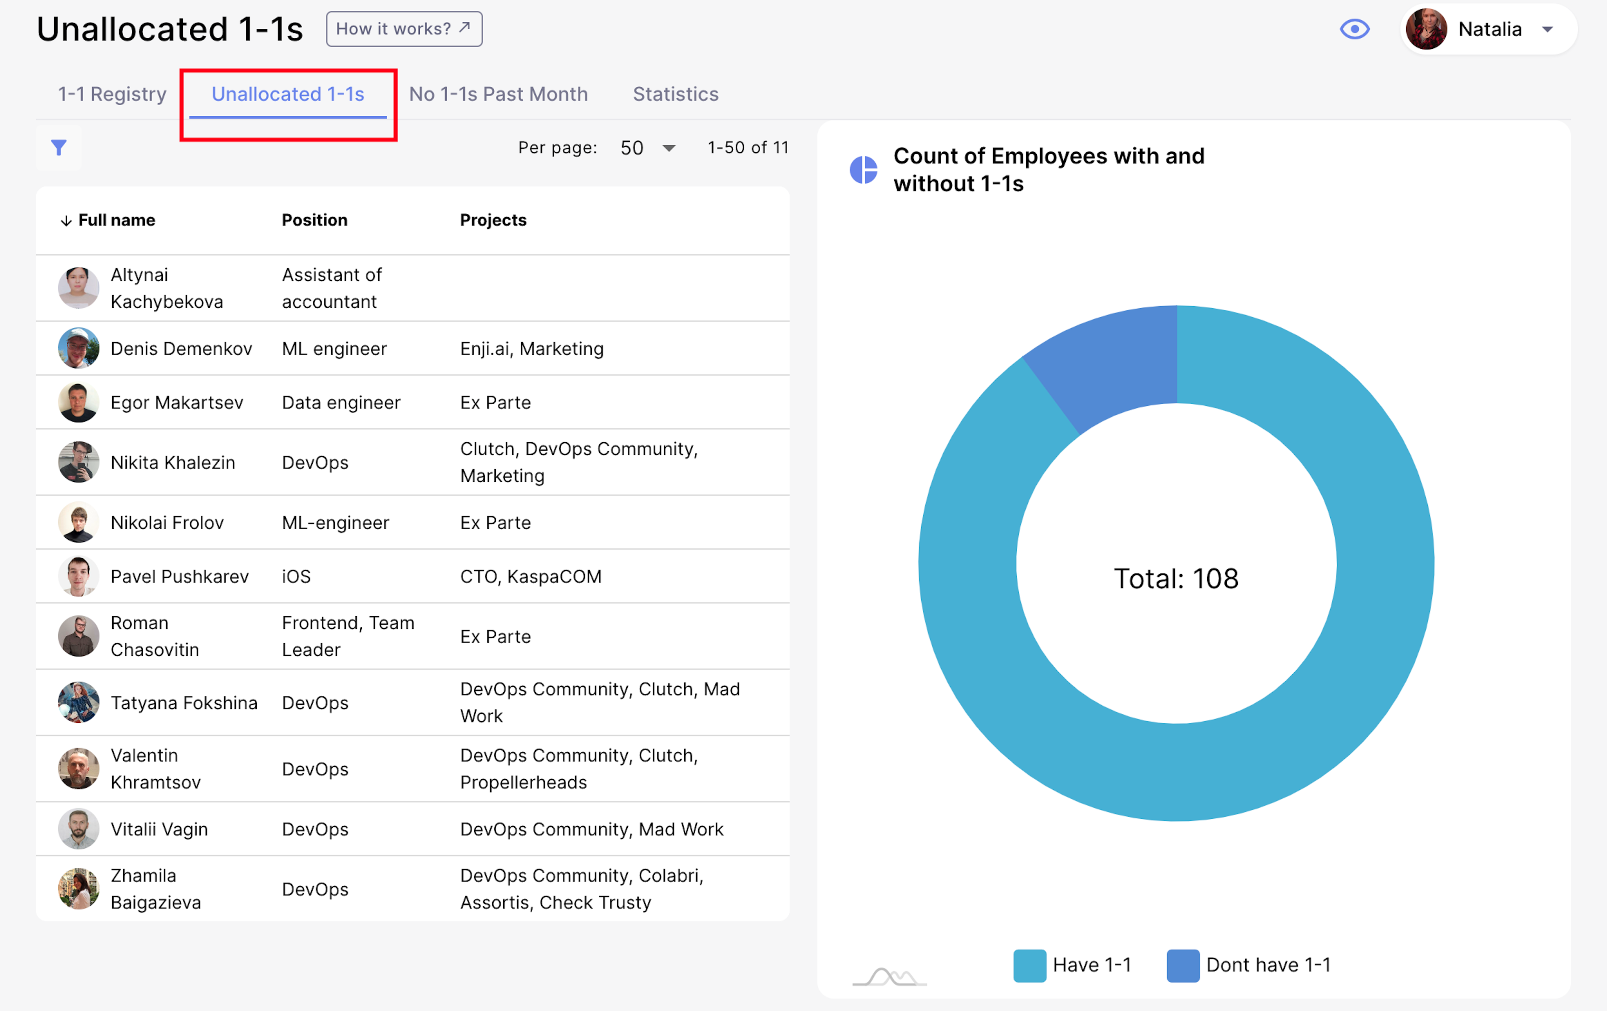Toggle the eye visibility icon
The height and width of the screenshot is (1011, 1607).
(x=1354, y=29)
